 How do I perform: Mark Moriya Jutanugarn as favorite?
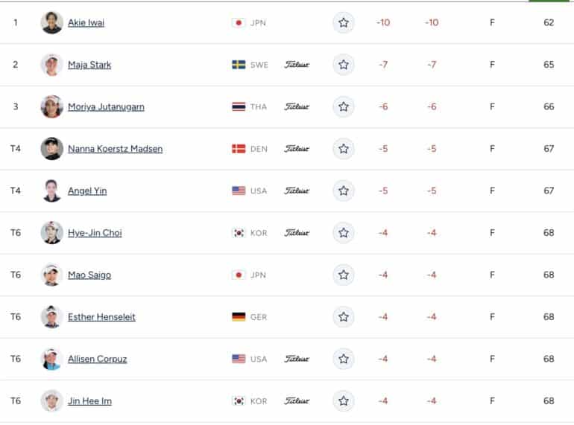click(344, 106)
